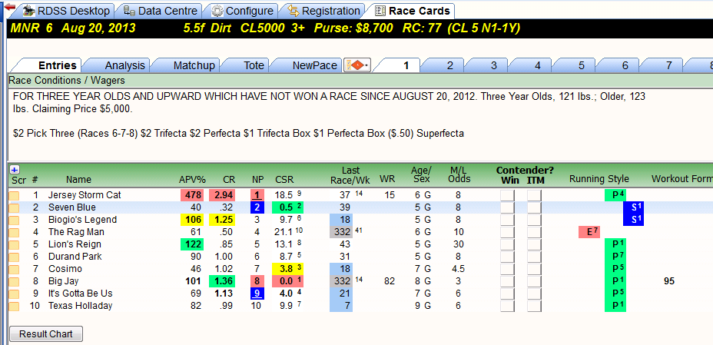Screen dimensions: 713x345
Task: Click the Race Conditions / Wagers header bar
Action: (360, 81)
